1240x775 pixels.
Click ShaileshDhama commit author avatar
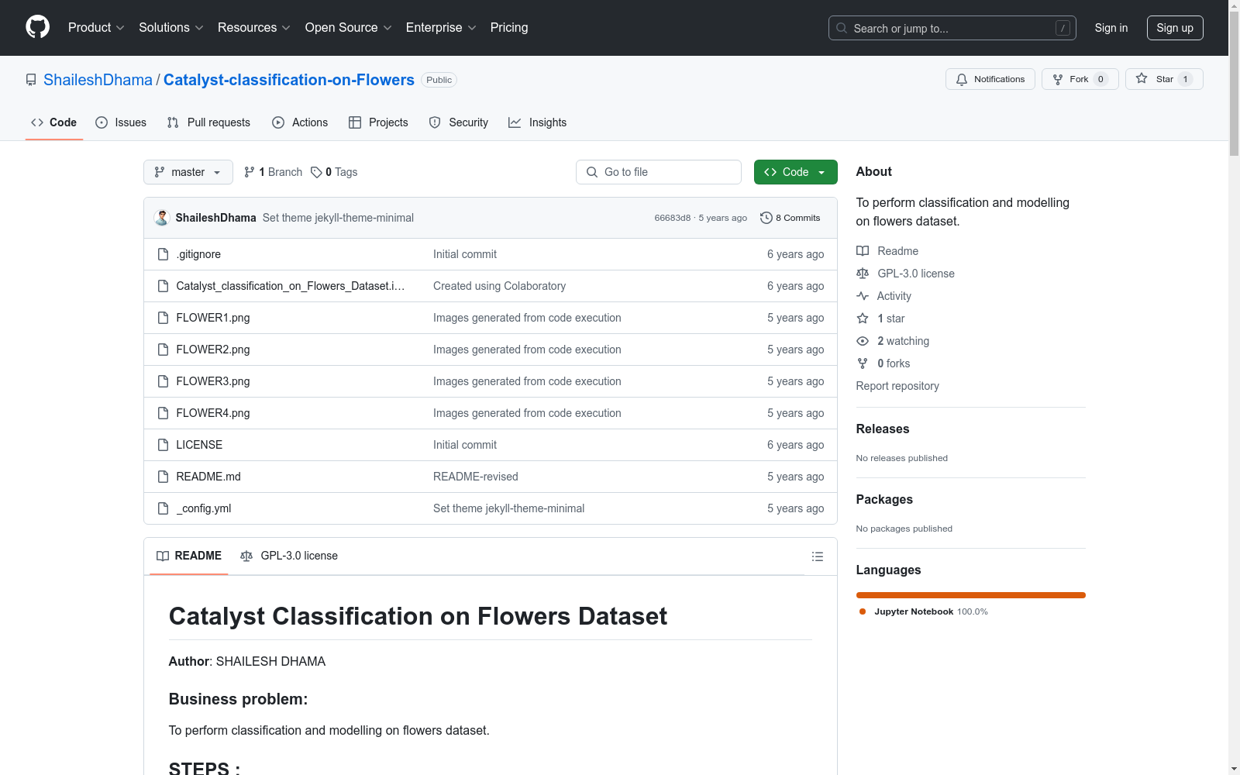point(162,218)
